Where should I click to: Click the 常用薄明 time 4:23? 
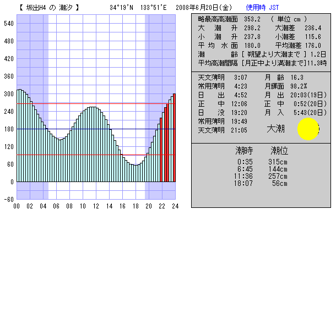click(241, 86)
